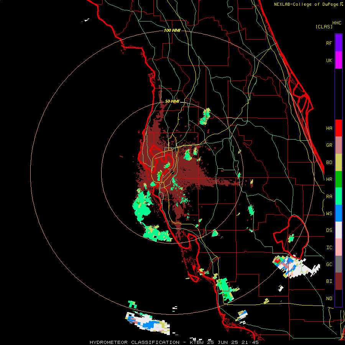Select the BD yellow legend block
Screen dimensions: 345x345
pyautogui.click(x=338, y=163)
